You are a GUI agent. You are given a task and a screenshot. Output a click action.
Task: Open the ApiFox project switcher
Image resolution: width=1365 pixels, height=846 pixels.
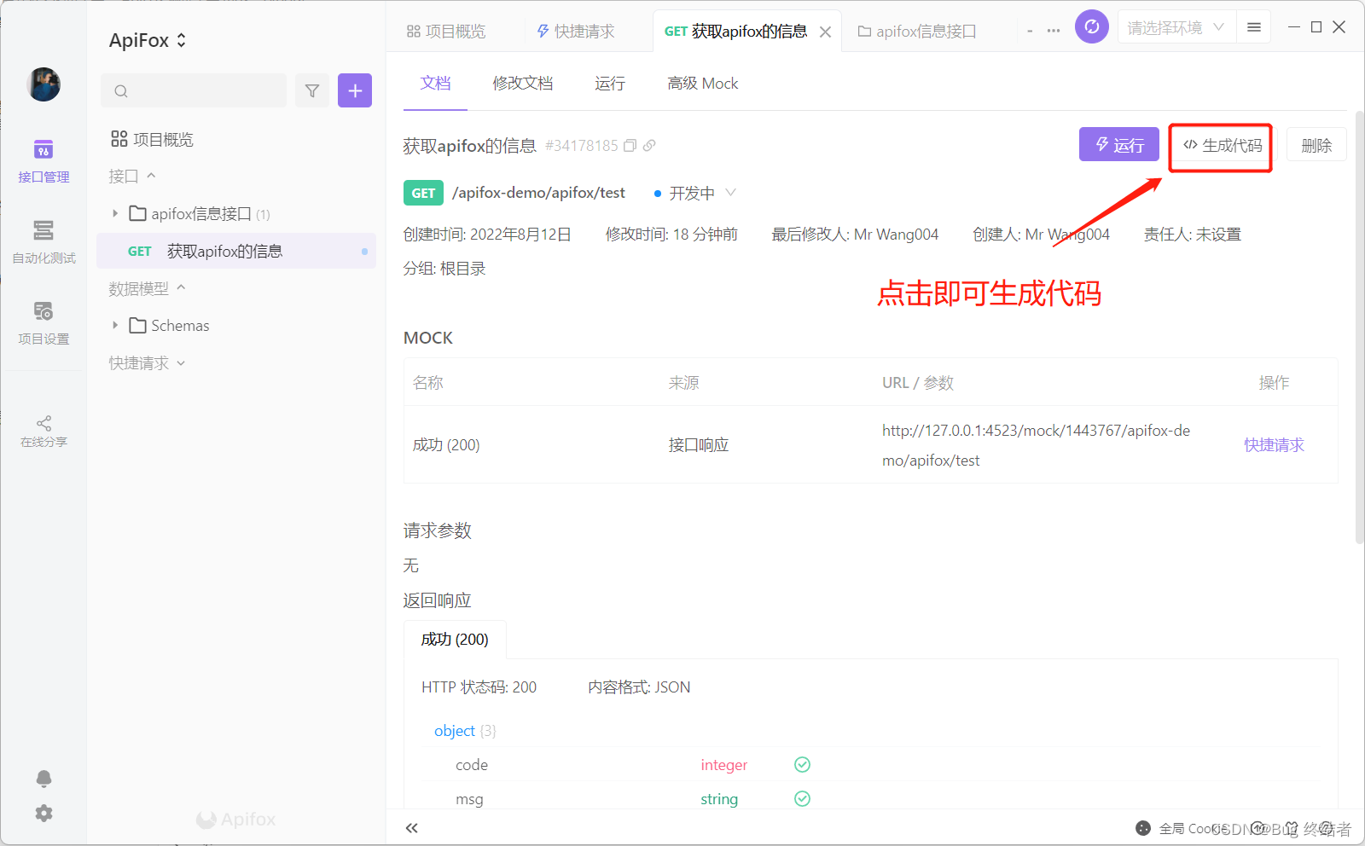[148, 40]
